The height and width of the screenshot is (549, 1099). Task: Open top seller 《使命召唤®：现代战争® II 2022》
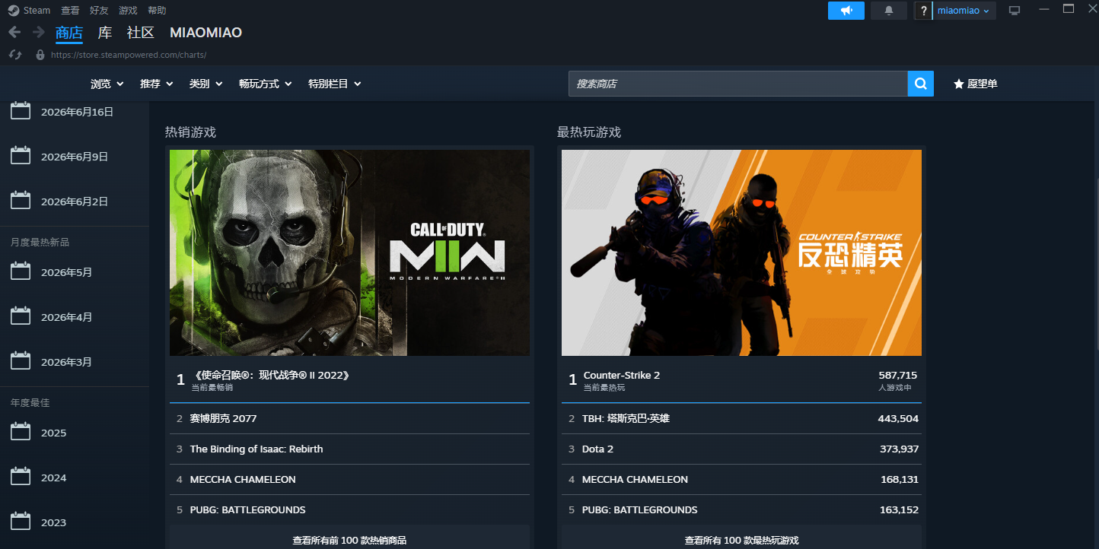(x=349, y=379)
